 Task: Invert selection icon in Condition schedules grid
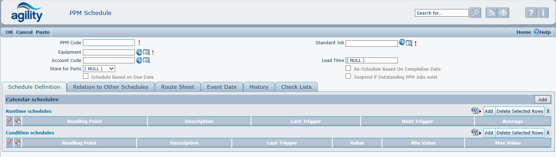[18, 143]
